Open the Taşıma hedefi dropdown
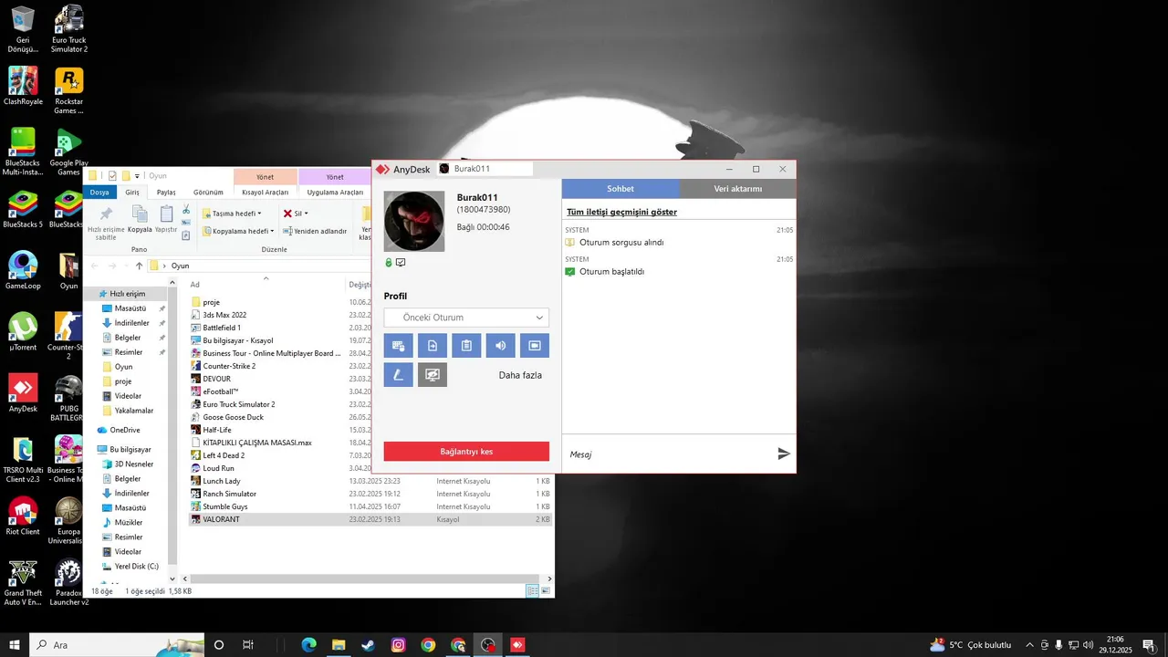 click(232, 214)
